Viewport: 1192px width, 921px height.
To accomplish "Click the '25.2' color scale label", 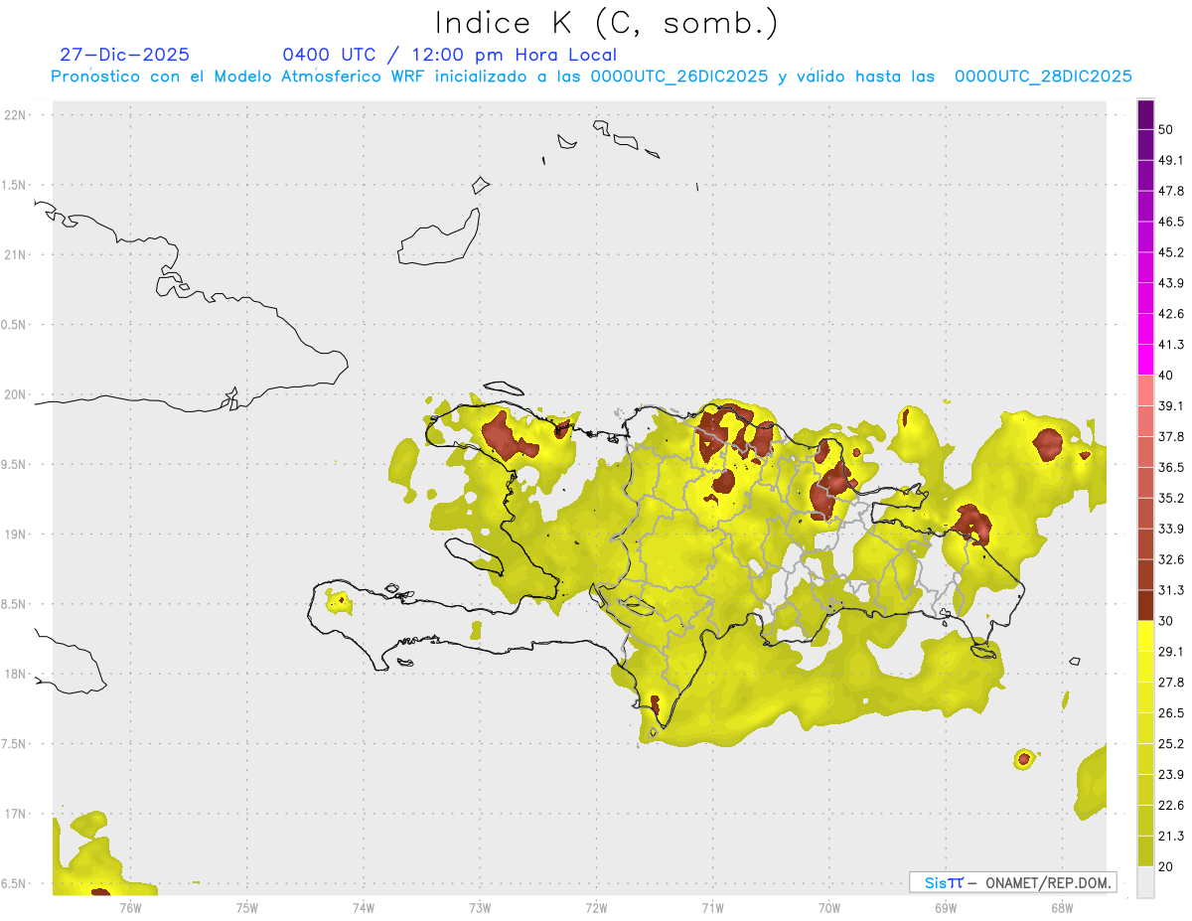I will pyautogui.click(x=1171, y=744).
